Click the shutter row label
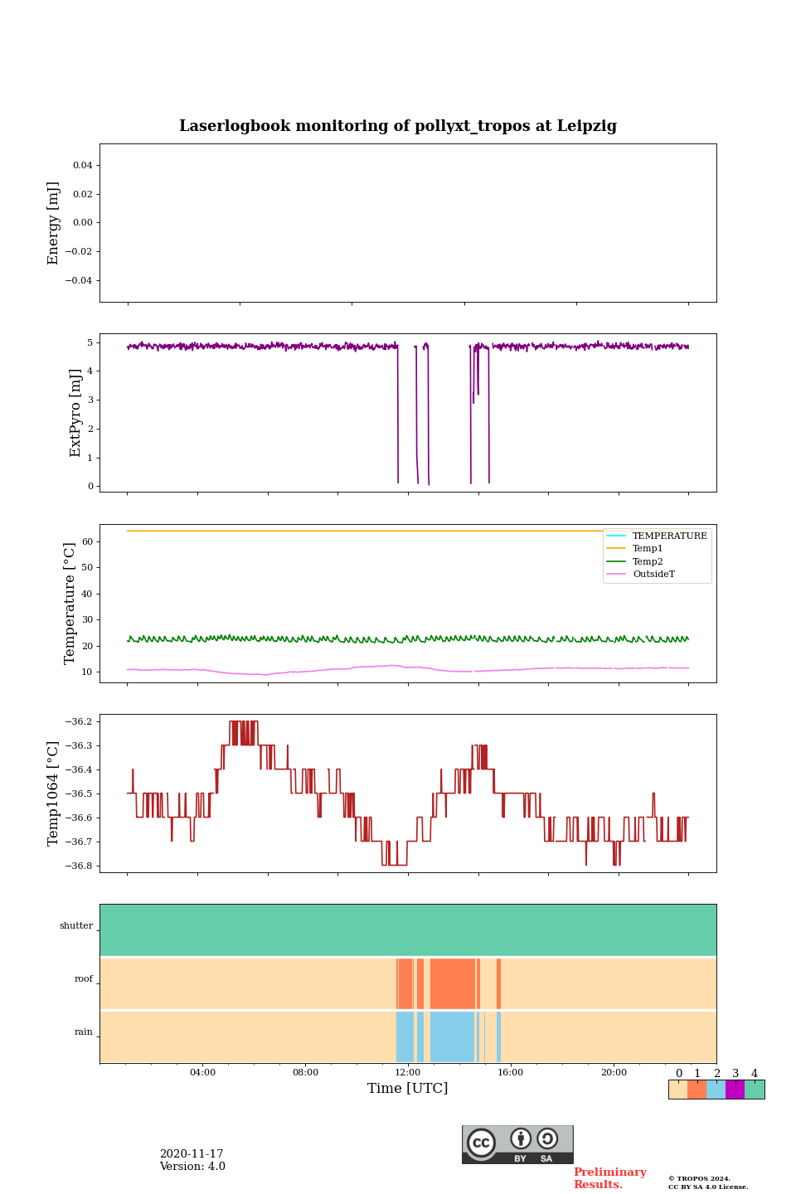Image resolution: width=796 pixels, height=1194 pixels. (x=76, y=925)
